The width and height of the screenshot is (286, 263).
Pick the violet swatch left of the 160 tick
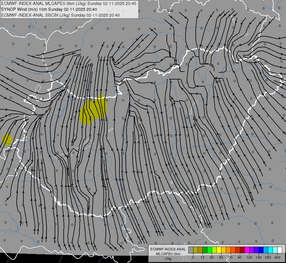(256, 250)
